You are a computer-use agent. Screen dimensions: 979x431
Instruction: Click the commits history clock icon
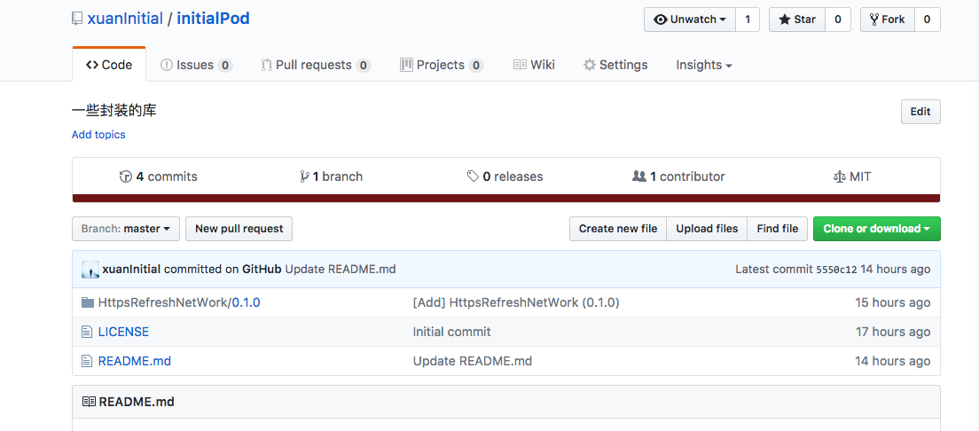point(126,176)
